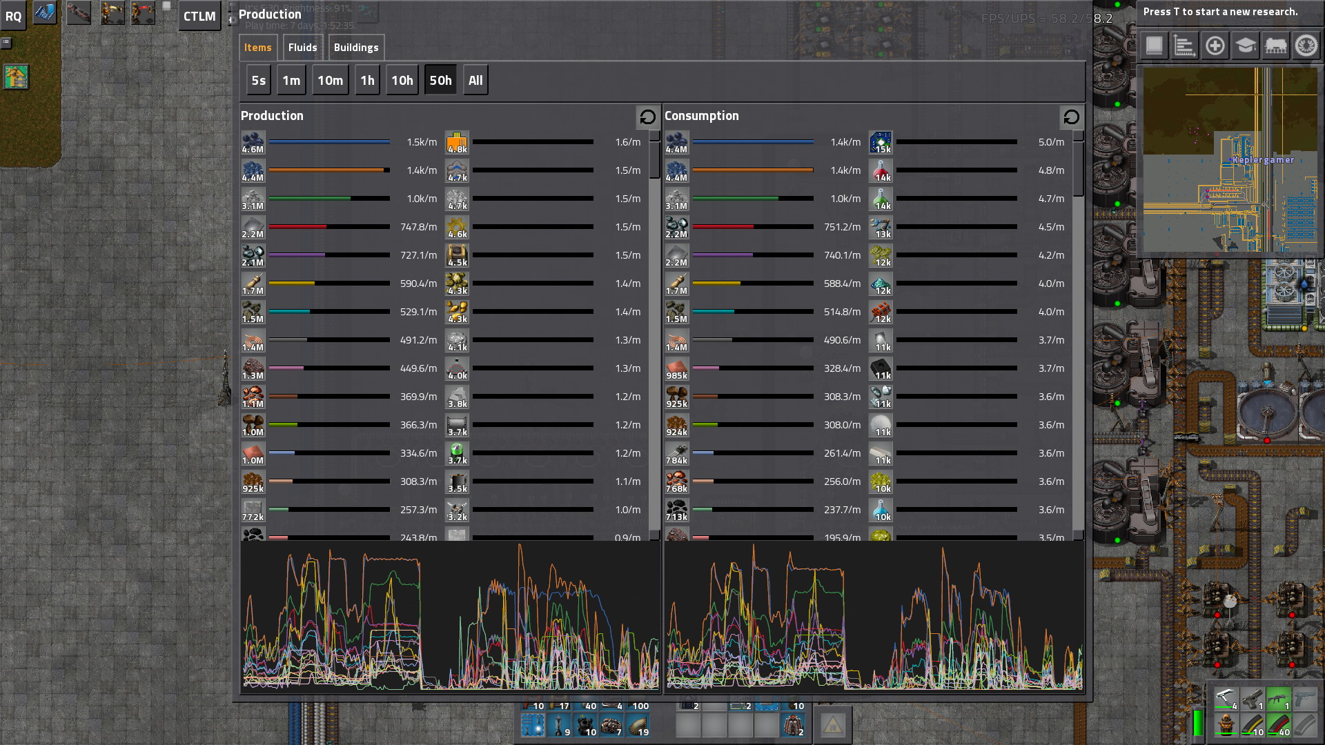This screenshot has width=1325, height=745.
Task: Click the 5s time interval button
Action: [x=259, y=80]
